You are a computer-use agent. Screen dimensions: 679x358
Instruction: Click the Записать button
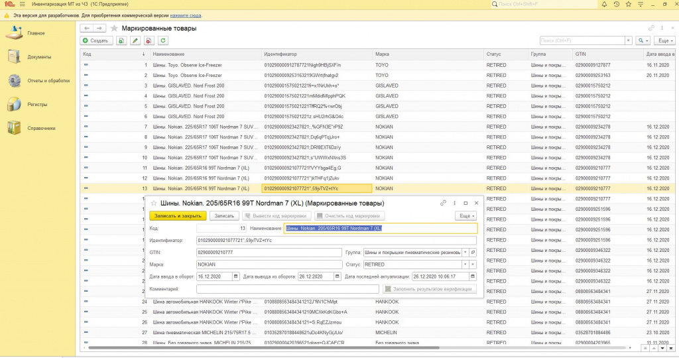[224, 215]
